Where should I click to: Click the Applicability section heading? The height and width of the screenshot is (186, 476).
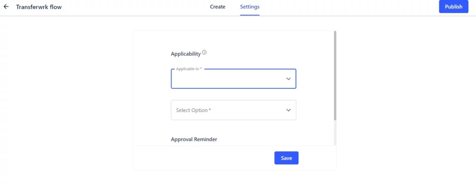186,54
